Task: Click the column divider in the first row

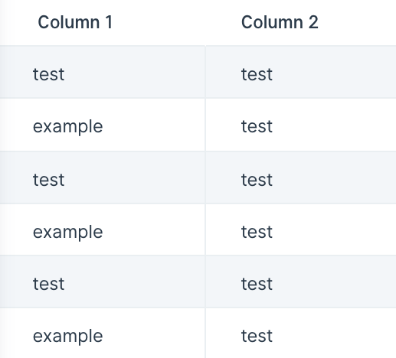Action: (205, 72)
